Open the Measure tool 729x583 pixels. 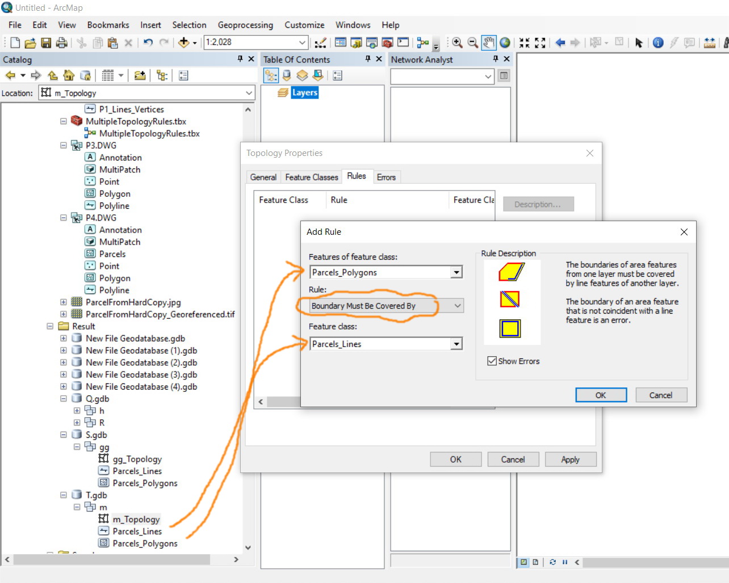pyautogui.click(x=710, y=43)
